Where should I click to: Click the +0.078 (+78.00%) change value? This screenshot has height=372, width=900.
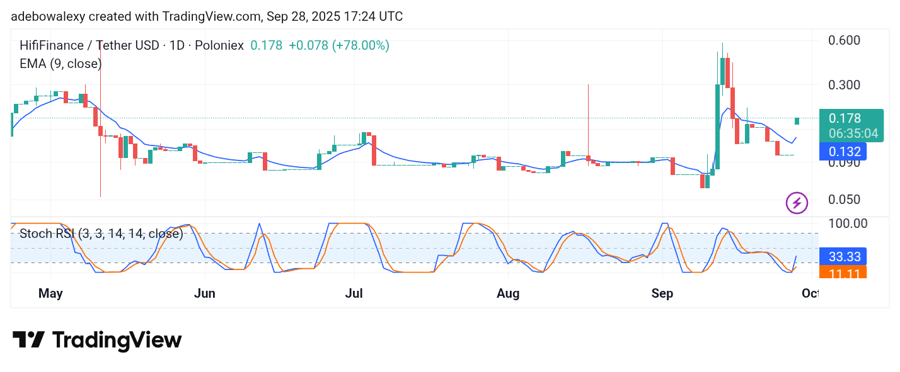(339, 45)
